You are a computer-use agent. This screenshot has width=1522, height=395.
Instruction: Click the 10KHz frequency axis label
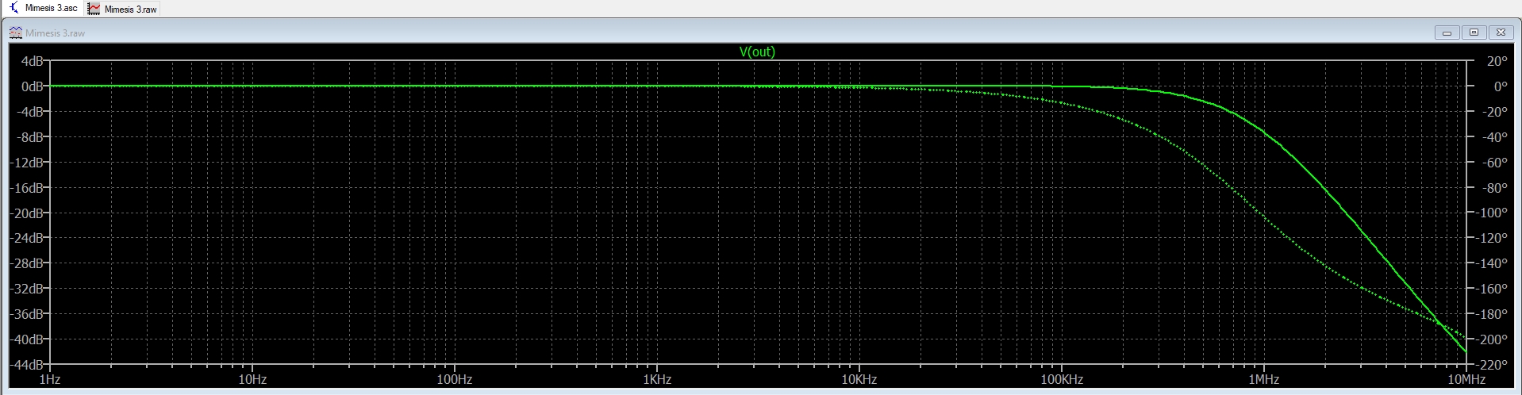coord(859,380)
